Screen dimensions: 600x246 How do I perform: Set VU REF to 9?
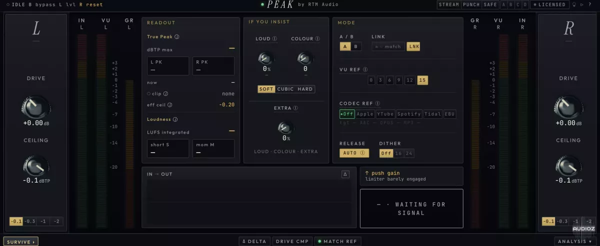coord(399,80)
